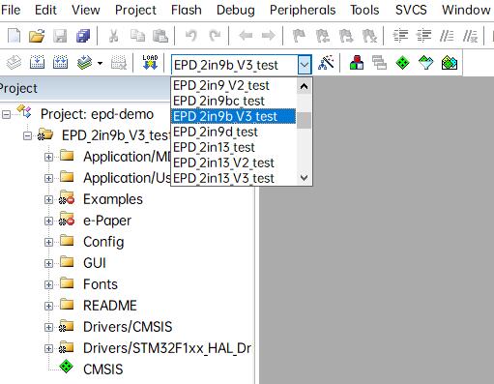Select EPD_2in13_test in target list
This screenshot has width=494, height=384.
pos(234,147)
